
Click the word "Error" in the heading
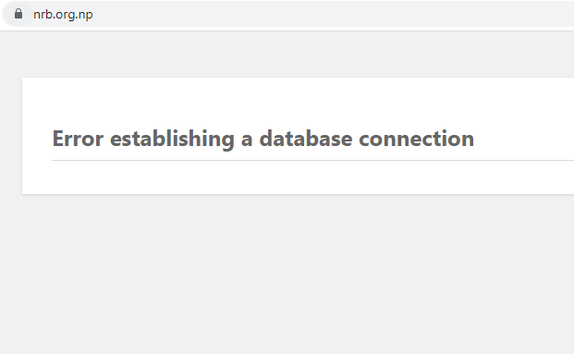pyautogui.click(x=78, y=139)
